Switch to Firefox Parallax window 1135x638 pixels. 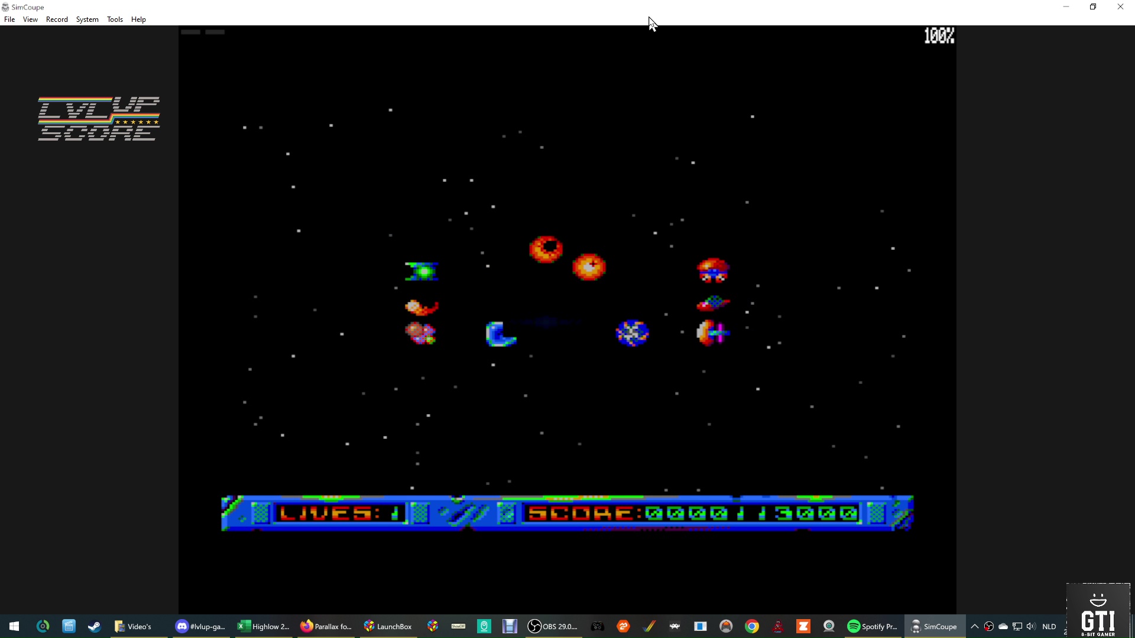click(326, 626)
